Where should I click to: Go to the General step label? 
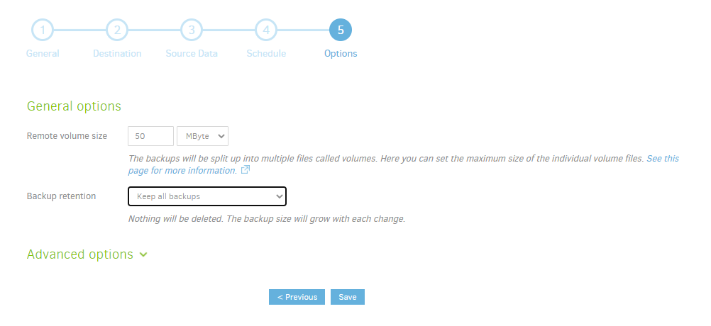pos(43,54)
